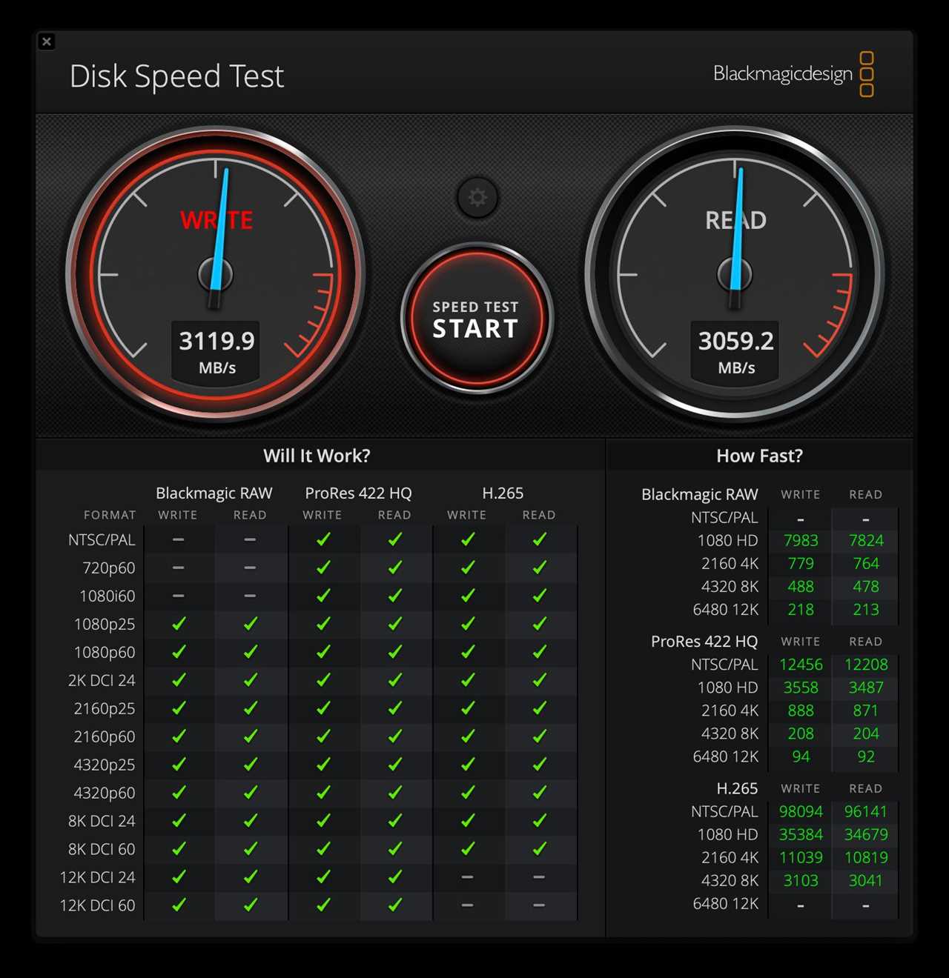Click the Disk Speed Test title text

[176, 76]
